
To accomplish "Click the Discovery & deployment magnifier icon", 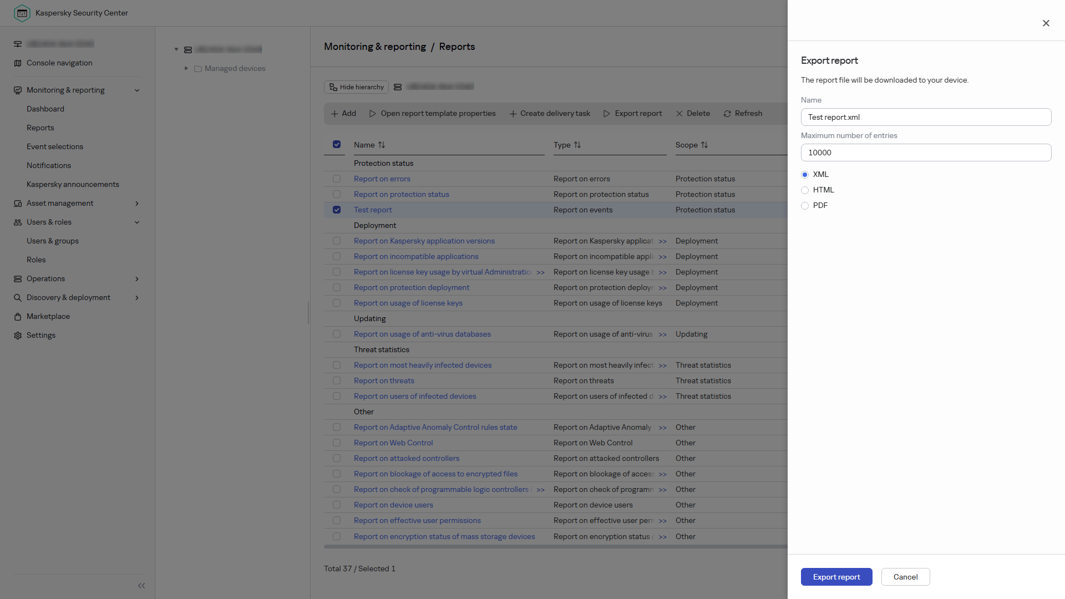I will point(18,298).
